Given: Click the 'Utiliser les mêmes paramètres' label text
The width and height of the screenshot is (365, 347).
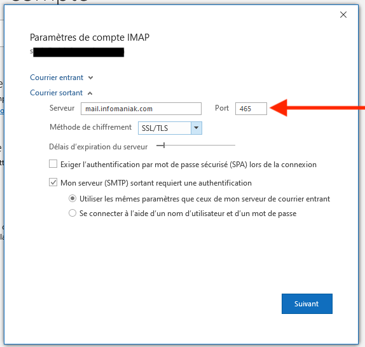Looking at the screenshot, I should coord(205,199).
